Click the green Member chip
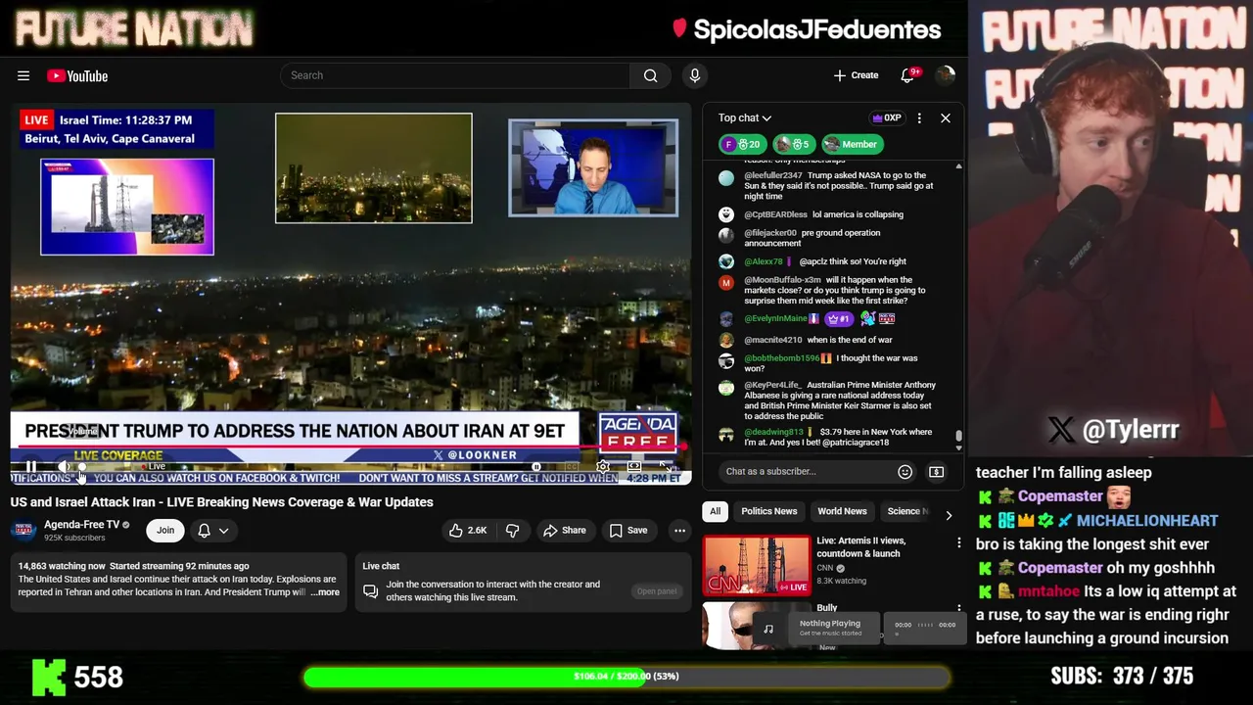 click(852, 144)
